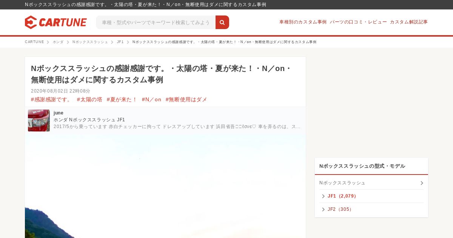Click june's profile avatar thumbnail

(39, 121)
